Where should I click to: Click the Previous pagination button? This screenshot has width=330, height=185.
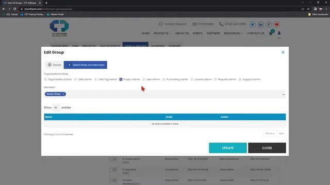(x=270, y=134)
